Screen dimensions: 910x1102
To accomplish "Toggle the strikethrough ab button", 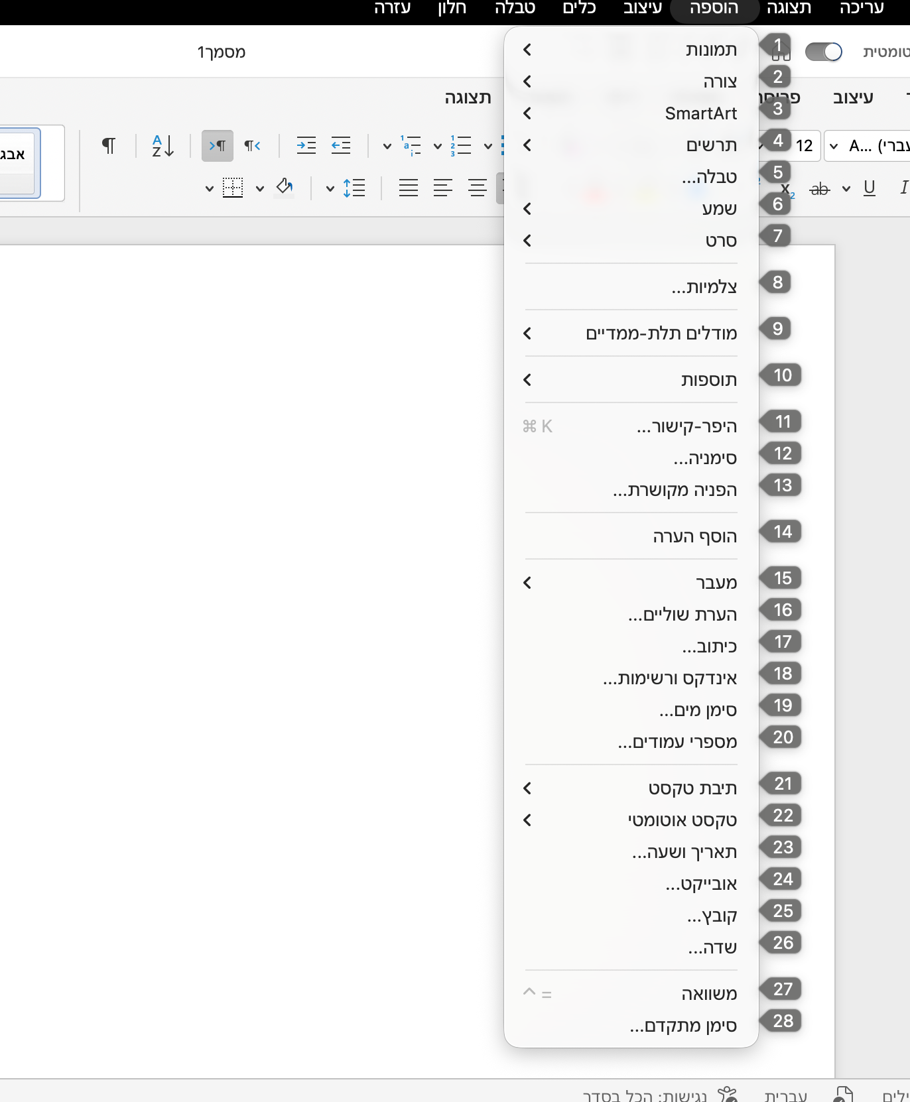I will (x=820, y=190).
